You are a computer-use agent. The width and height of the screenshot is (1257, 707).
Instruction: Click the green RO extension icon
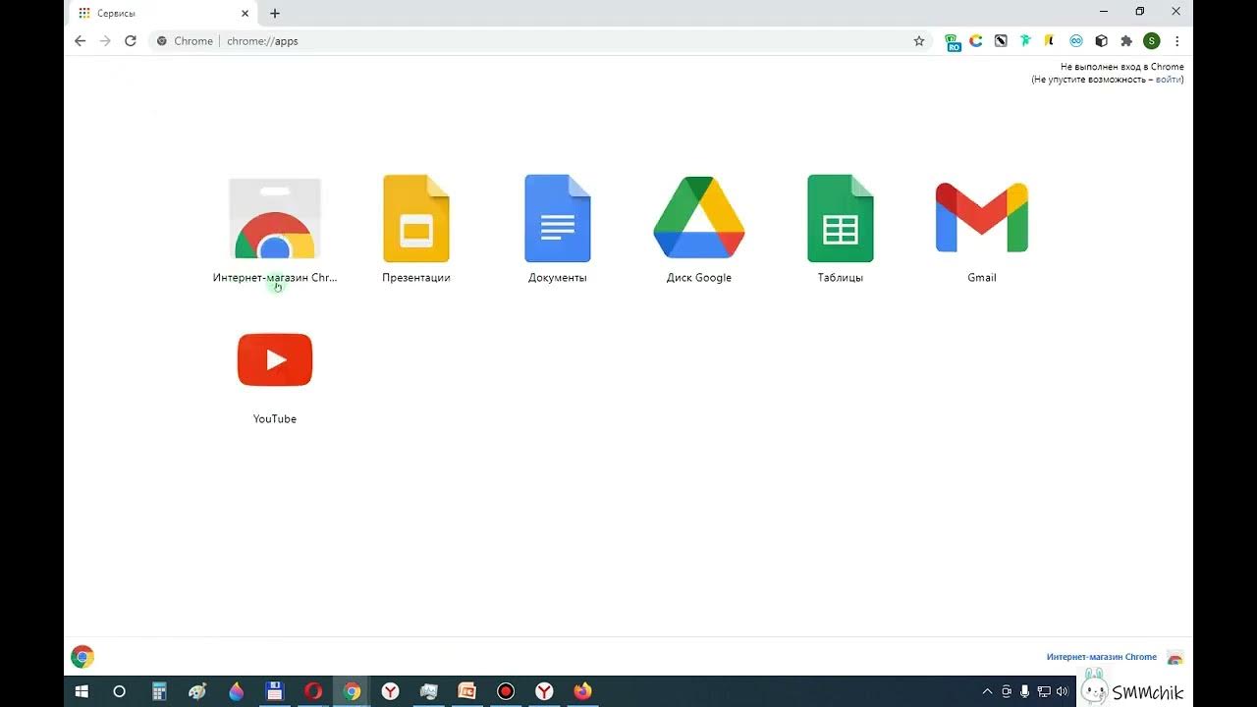[953, 41]
